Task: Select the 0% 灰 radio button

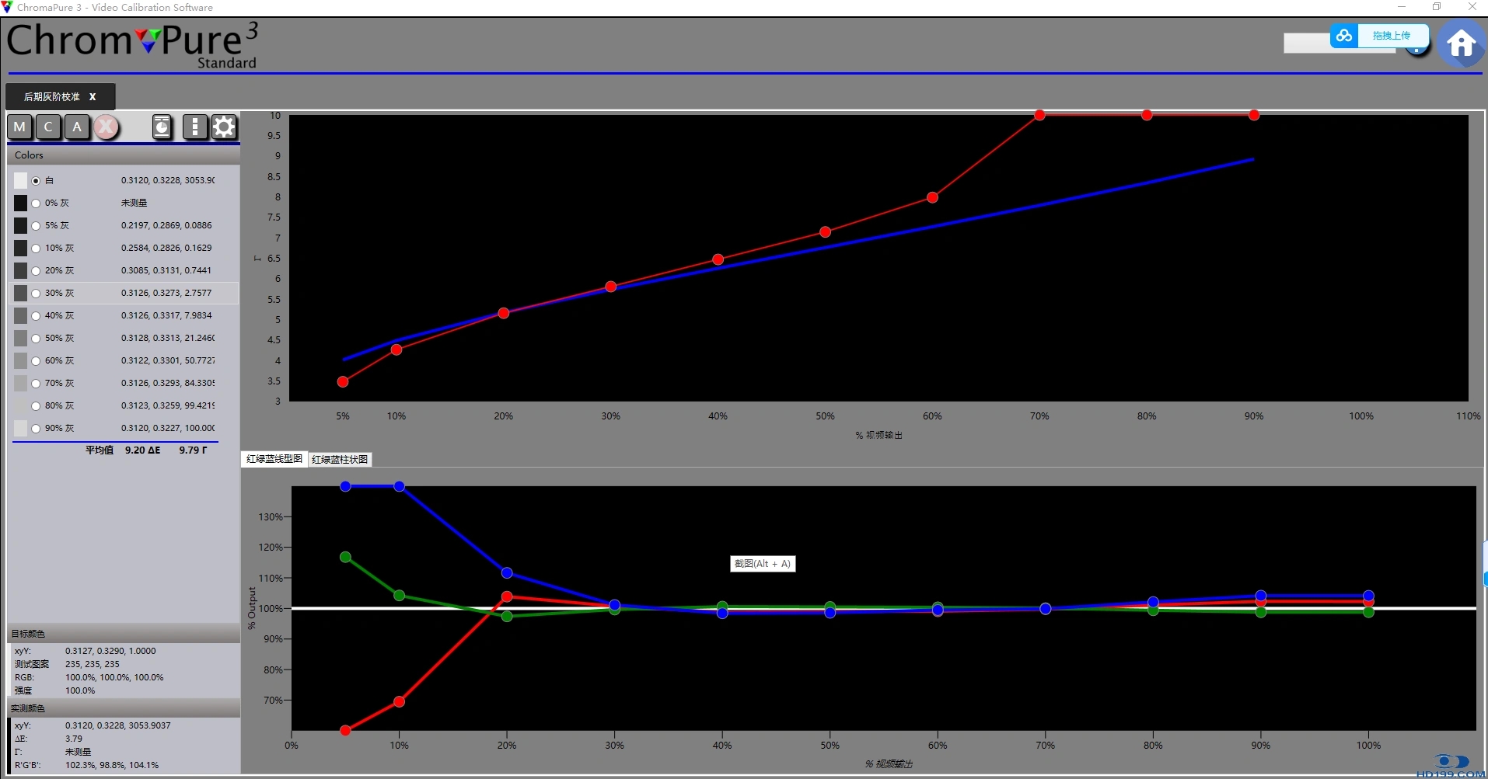Action: click(x=36, y=203)
